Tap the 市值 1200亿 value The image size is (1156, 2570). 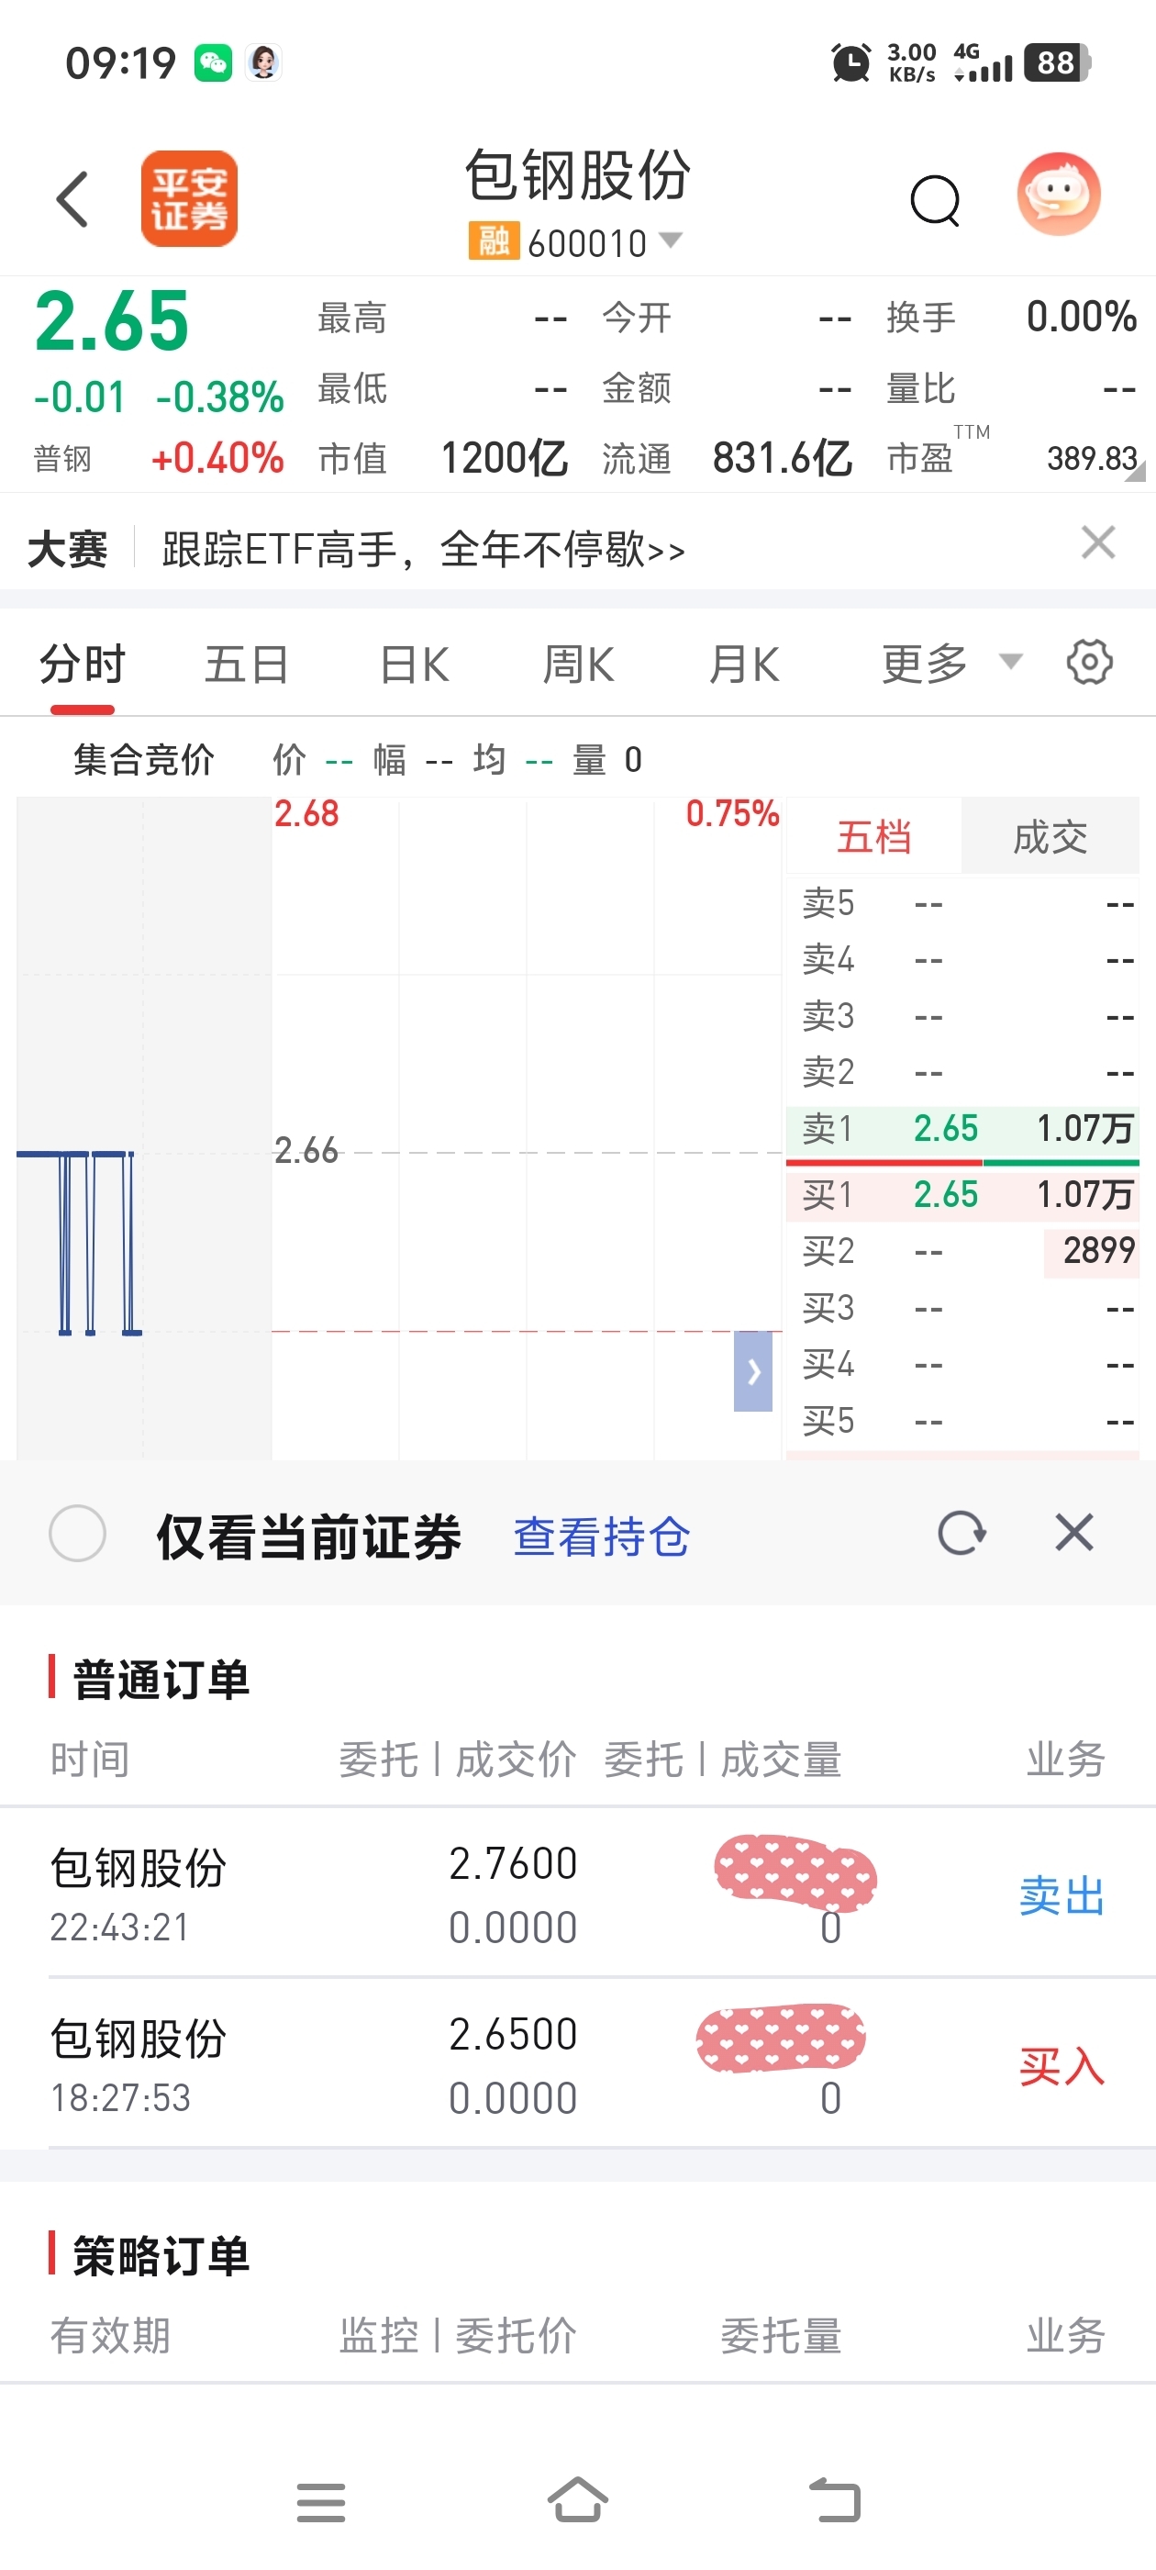pos(504,459)
